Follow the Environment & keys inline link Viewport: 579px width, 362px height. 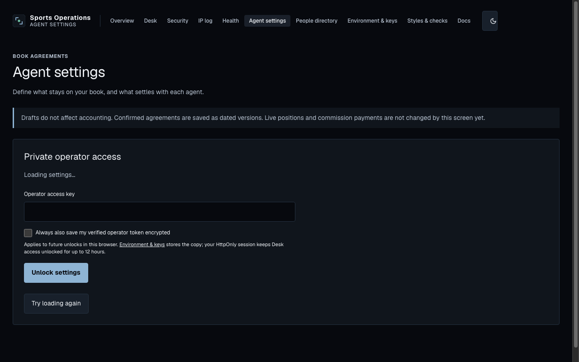pos(142,244)
